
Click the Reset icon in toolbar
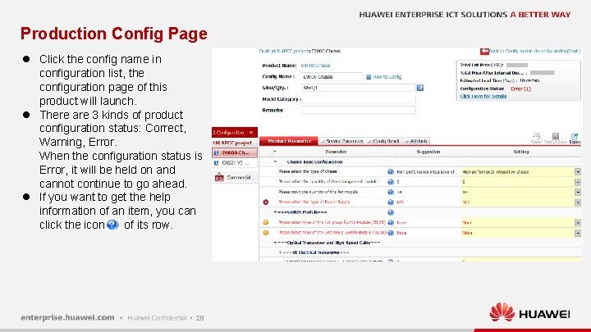536,138
